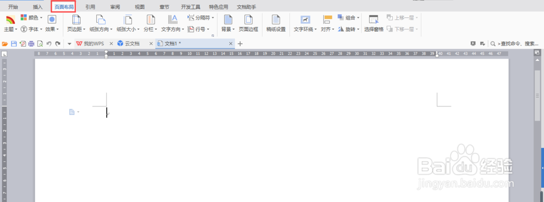Expand the 组合 group dropdown
This screenshot has height=202, width=544.
[x=349, y=17]
